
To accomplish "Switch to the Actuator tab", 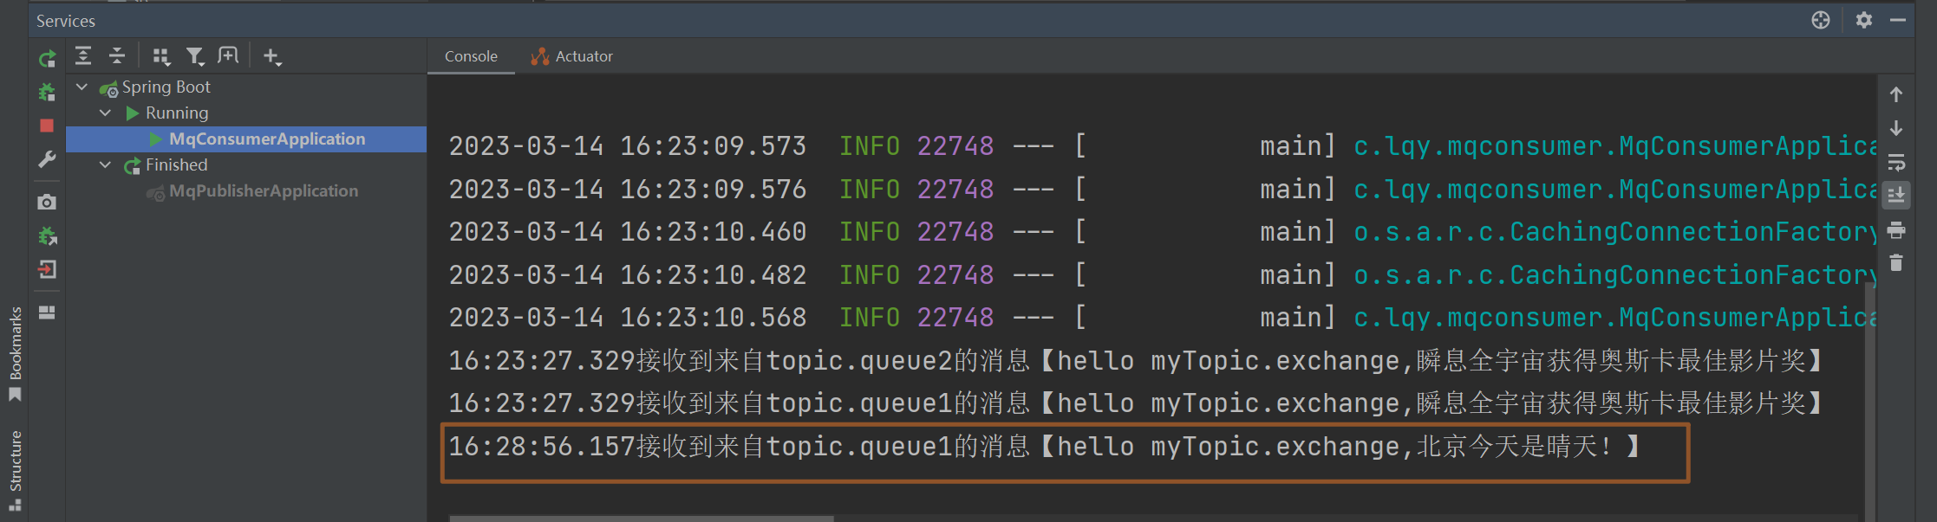I will [572, 56].
